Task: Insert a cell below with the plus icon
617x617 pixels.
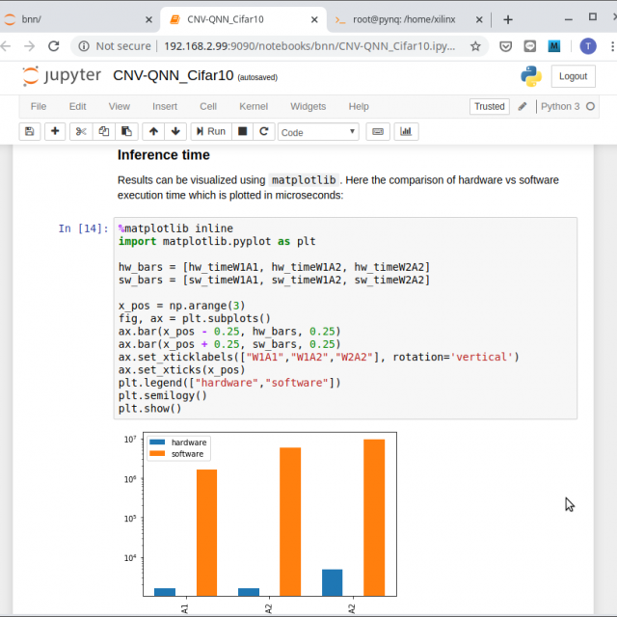Action: click(55, 131)
